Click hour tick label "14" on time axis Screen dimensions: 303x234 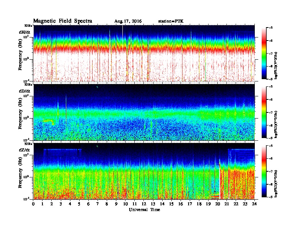162,204
